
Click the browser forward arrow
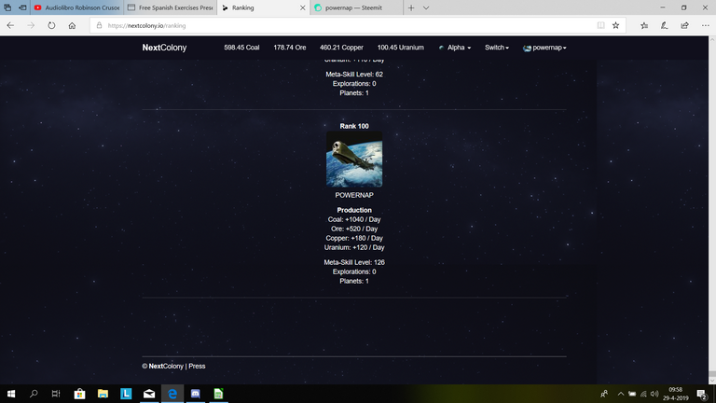click(x=31, y=25)
